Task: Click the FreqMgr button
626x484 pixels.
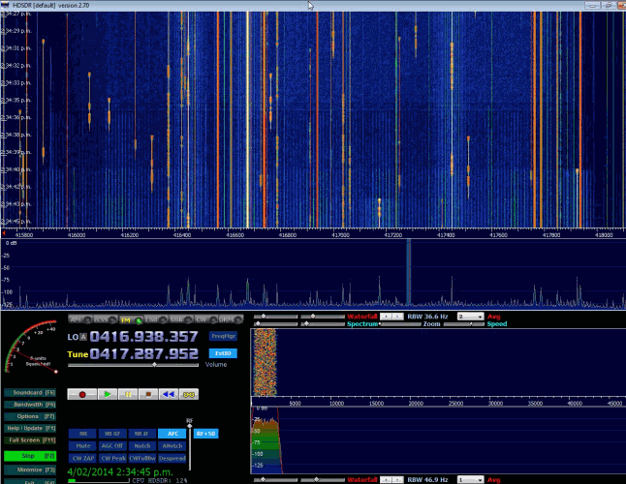Action: (x=223, y=336)
